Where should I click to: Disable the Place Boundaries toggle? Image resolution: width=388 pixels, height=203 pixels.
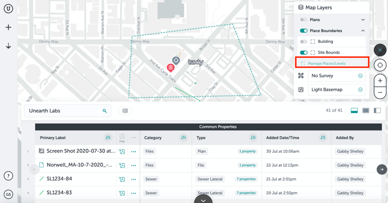303,31
